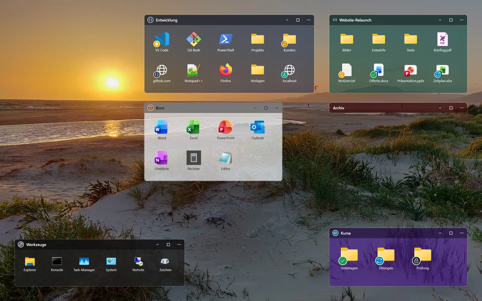Launch Word in Büro fence
The image size is (482, 301).
[162, 130]
